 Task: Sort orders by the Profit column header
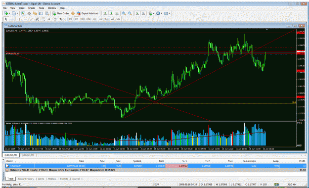point(302,161)
